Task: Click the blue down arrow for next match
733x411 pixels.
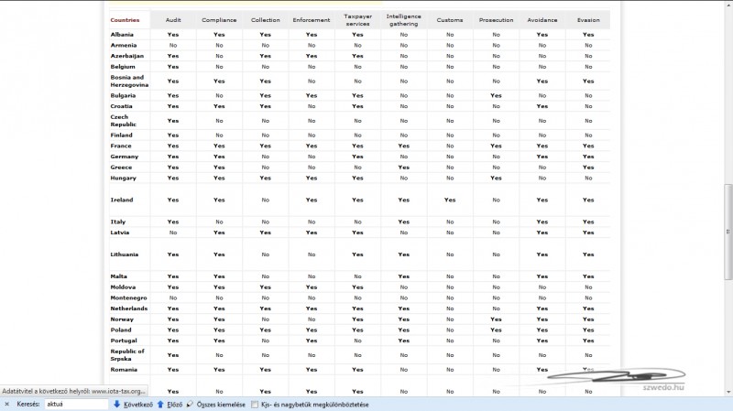Action: (117, 404)
